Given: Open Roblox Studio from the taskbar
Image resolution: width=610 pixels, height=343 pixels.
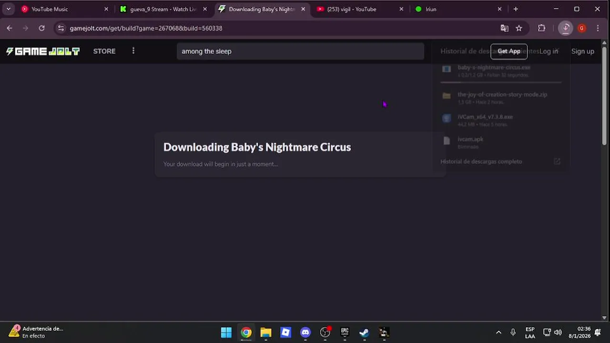Looking at the screenshot, I should coord(285,332).
